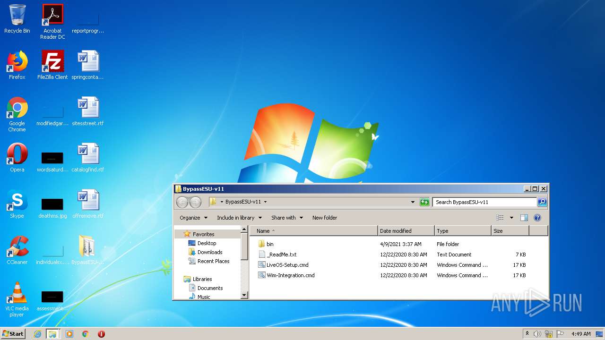The height and width of the screenshot is (340, 605).
Task: Select catalogfind.rtf file on desktop
Action: coord(88,158)
